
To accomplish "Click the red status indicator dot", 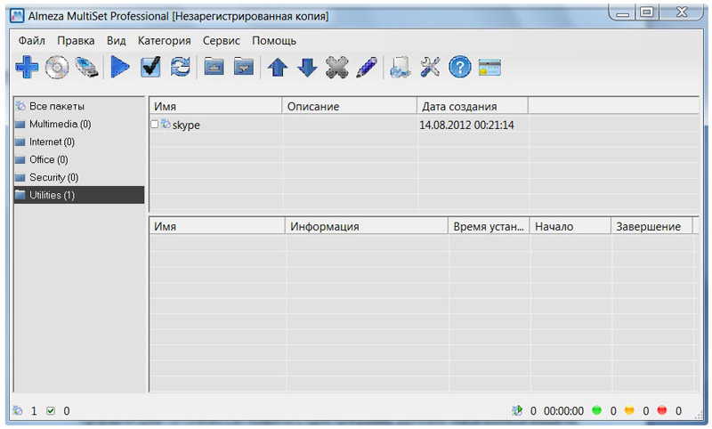I will [662, 410].
